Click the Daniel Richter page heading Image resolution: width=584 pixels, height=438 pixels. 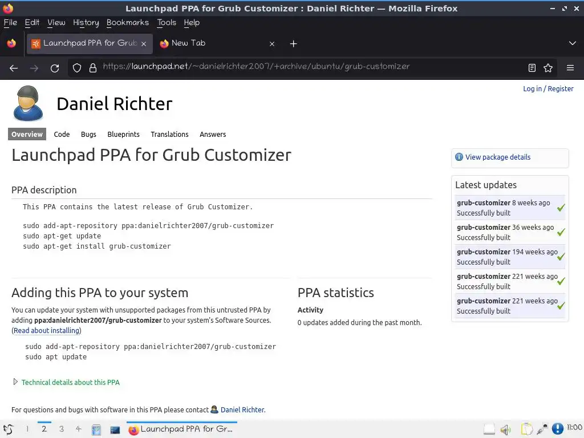click(x=114, y=104)
